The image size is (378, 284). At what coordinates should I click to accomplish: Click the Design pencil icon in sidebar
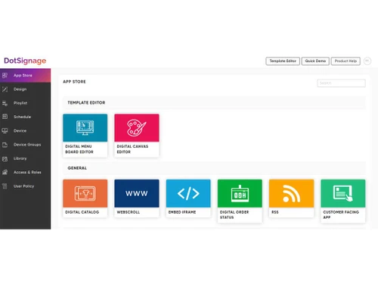coord(5,89)
